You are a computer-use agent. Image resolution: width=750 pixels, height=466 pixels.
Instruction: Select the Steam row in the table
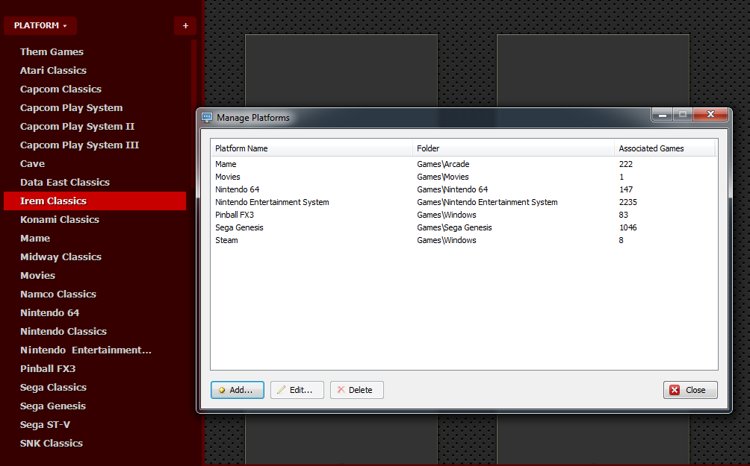(464, 240)
